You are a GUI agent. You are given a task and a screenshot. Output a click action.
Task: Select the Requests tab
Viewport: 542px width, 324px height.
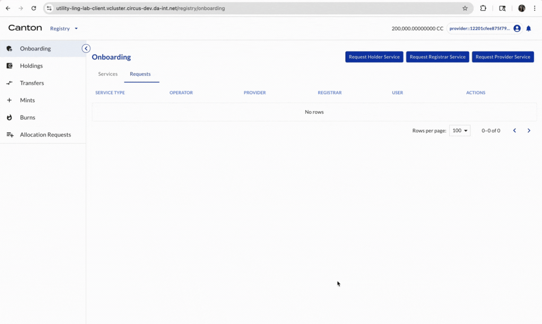[x=140, y=74]
